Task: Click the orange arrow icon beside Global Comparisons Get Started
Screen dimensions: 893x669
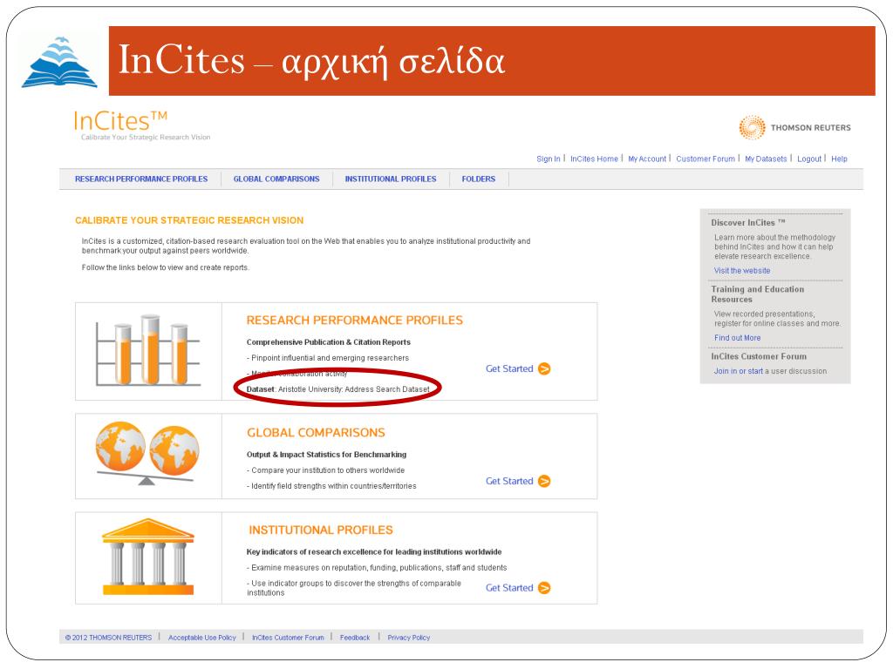Action: pos(544,481)
